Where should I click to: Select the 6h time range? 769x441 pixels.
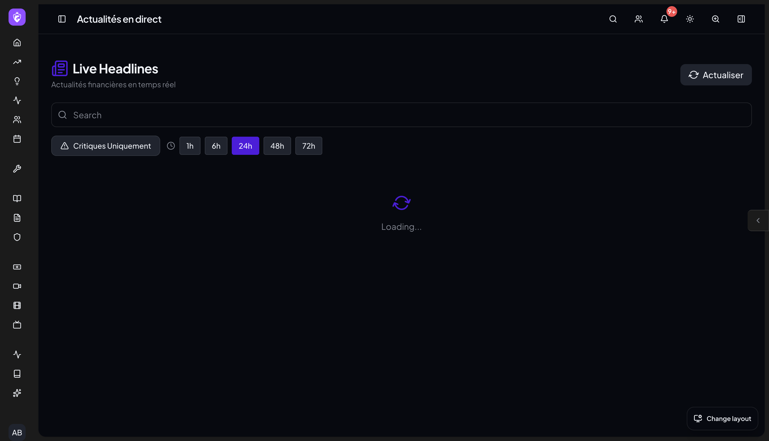point(216,146)
